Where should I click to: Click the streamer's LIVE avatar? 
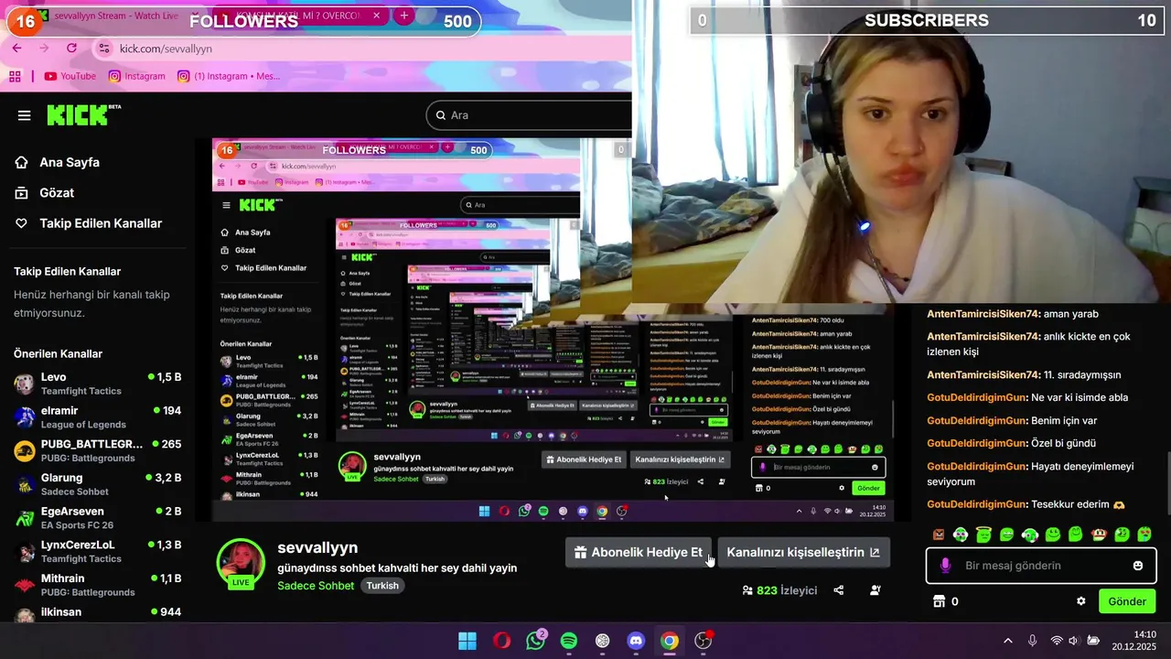[x=241, y=563]
